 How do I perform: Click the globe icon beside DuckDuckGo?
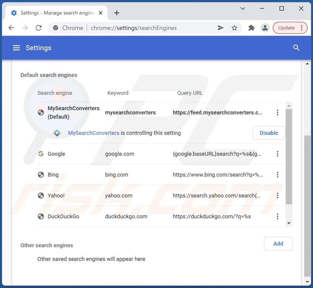tap(41, 217)
